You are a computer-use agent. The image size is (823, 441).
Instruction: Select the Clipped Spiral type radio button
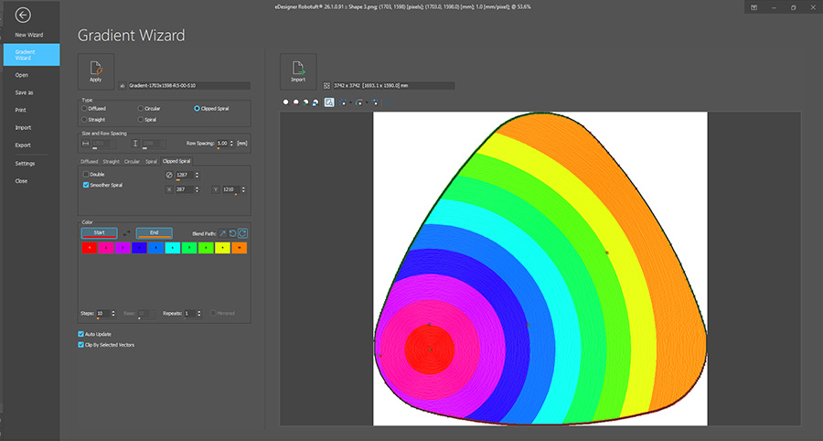point(197,109)
